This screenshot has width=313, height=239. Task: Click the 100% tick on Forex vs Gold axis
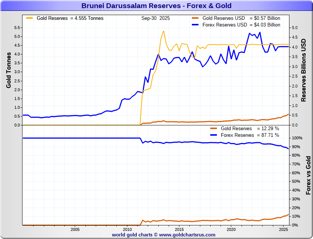pyautogui.click(x=297, y=138)
